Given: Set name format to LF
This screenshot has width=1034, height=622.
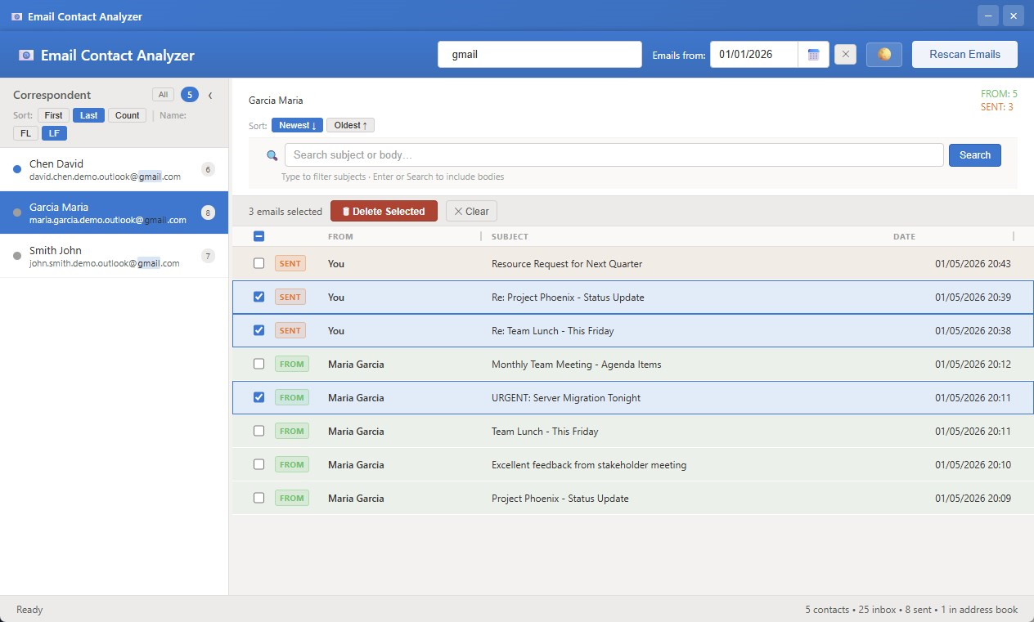Looking at the screenshot, I should [54, 133].
